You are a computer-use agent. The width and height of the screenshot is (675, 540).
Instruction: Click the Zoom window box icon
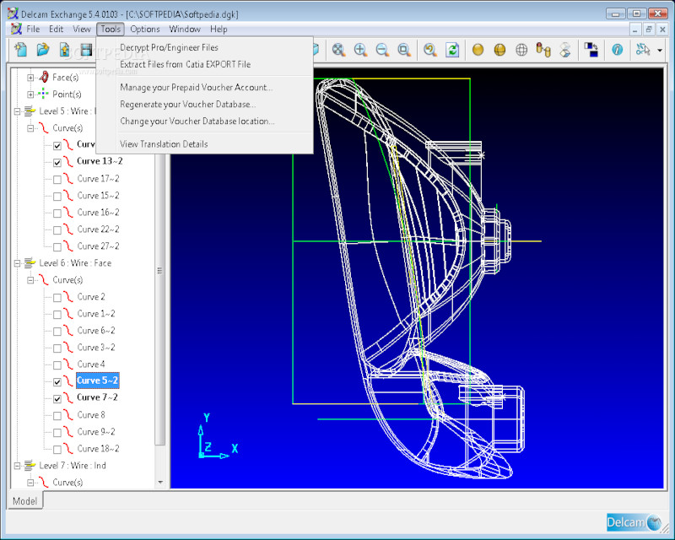point(404,50)
